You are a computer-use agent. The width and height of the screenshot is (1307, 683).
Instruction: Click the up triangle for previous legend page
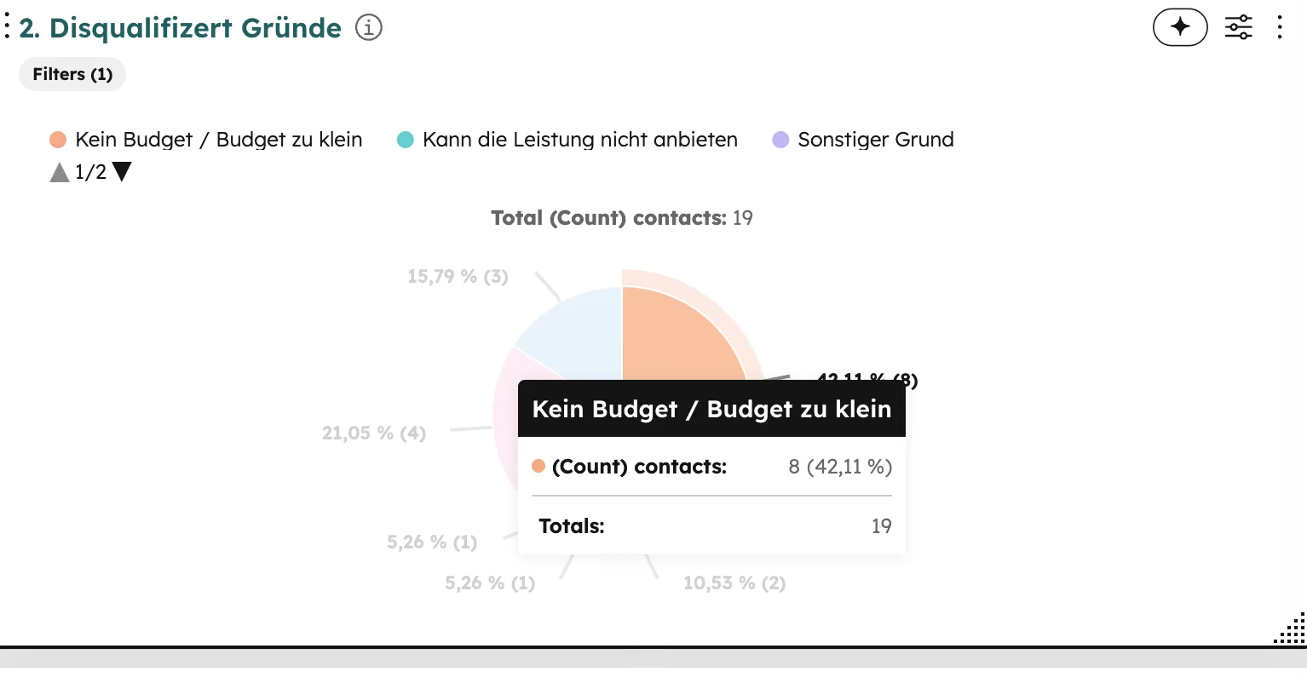coord(58,171)
